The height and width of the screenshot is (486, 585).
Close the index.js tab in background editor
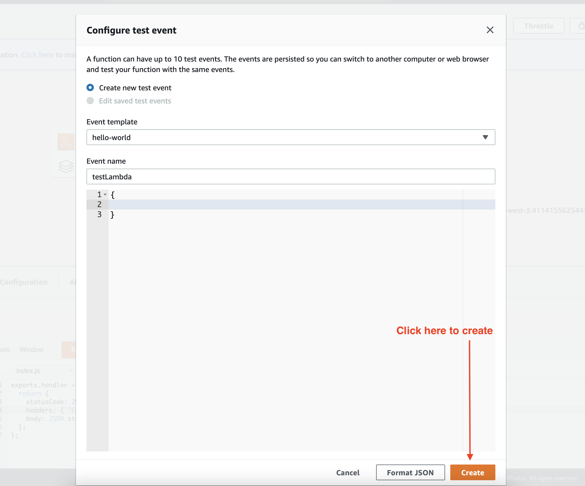71,371
